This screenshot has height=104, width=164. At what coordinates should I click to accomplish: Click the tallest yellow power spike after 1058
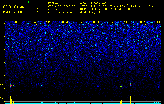coord(131,100)
